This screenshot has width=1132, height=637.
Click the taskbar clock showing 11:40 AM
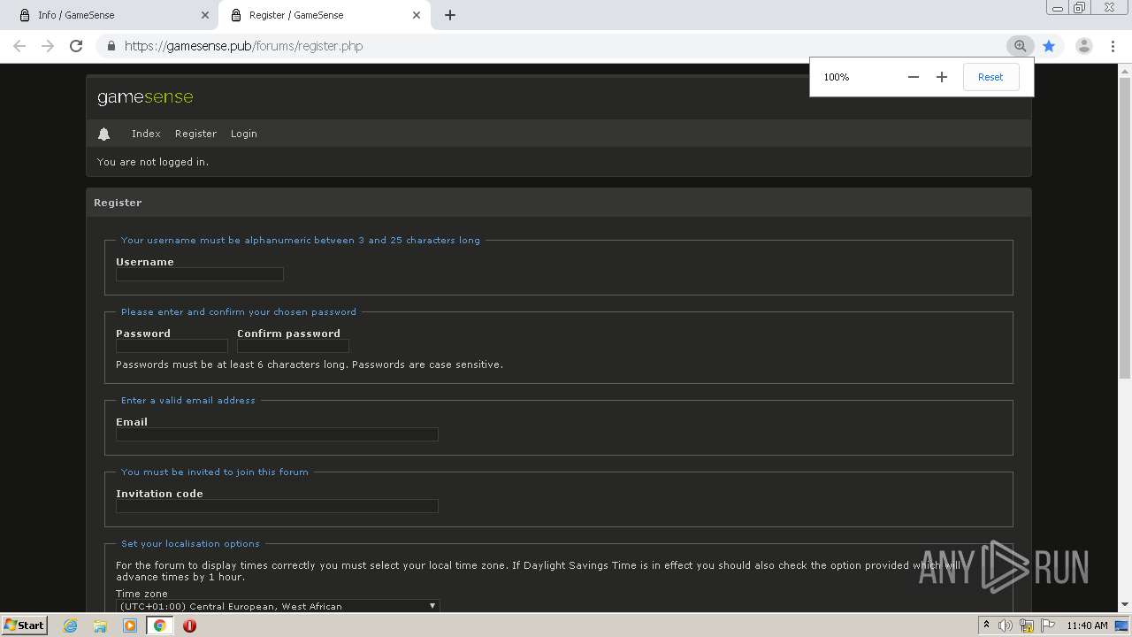[1087, 625]
